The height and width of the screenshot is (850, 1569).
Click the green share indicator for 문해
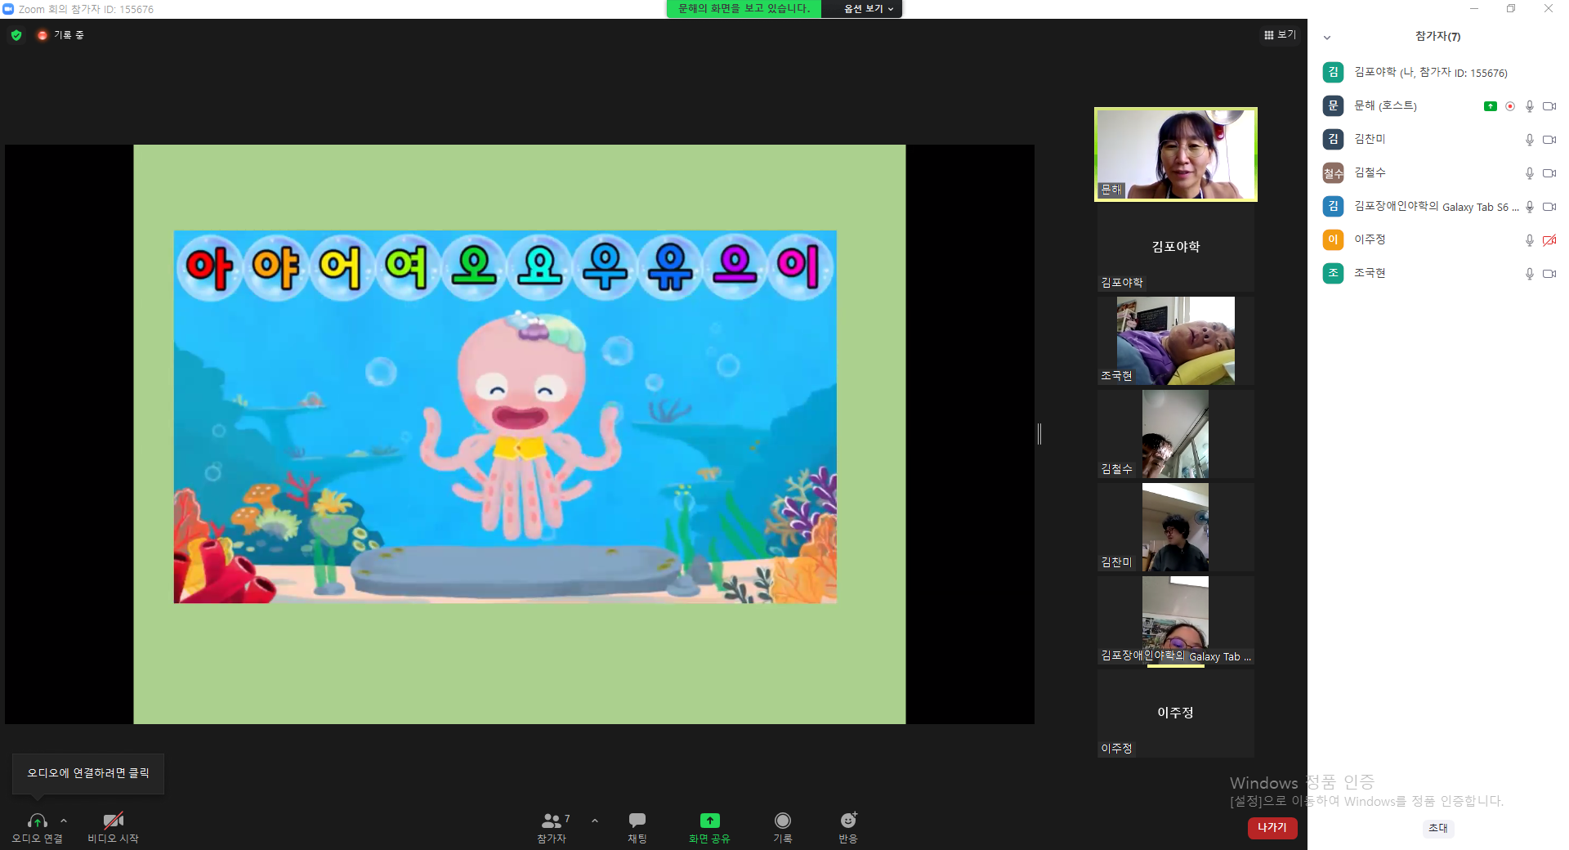click(1491, 106)
